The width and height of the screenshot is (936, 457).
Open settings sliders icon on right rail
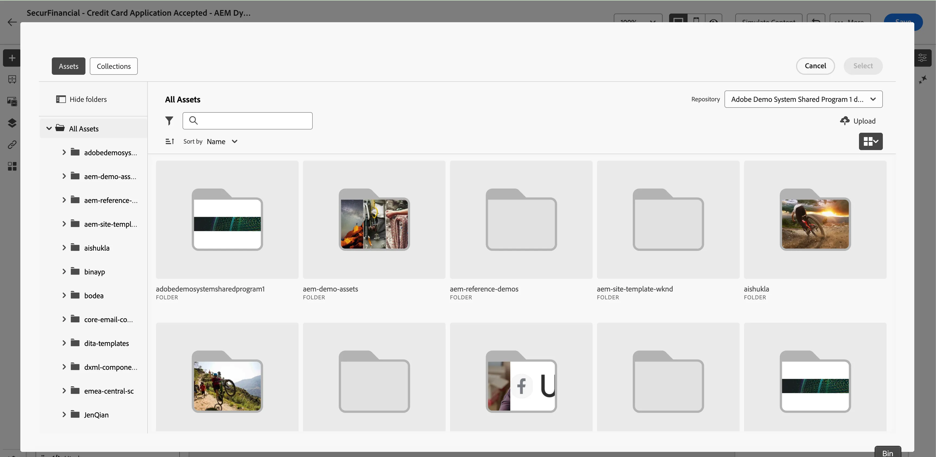coord(922,58)
